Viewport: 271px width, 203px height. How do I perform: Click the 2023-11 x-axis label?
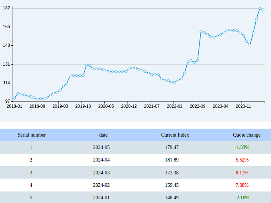pos(243,106)
